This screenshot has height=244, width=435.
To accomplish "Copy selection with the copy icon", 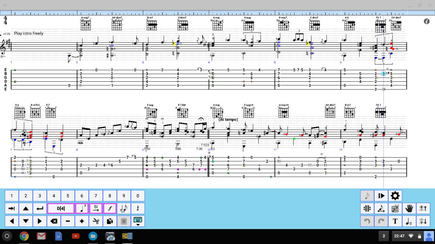I will tap(110, 221).
